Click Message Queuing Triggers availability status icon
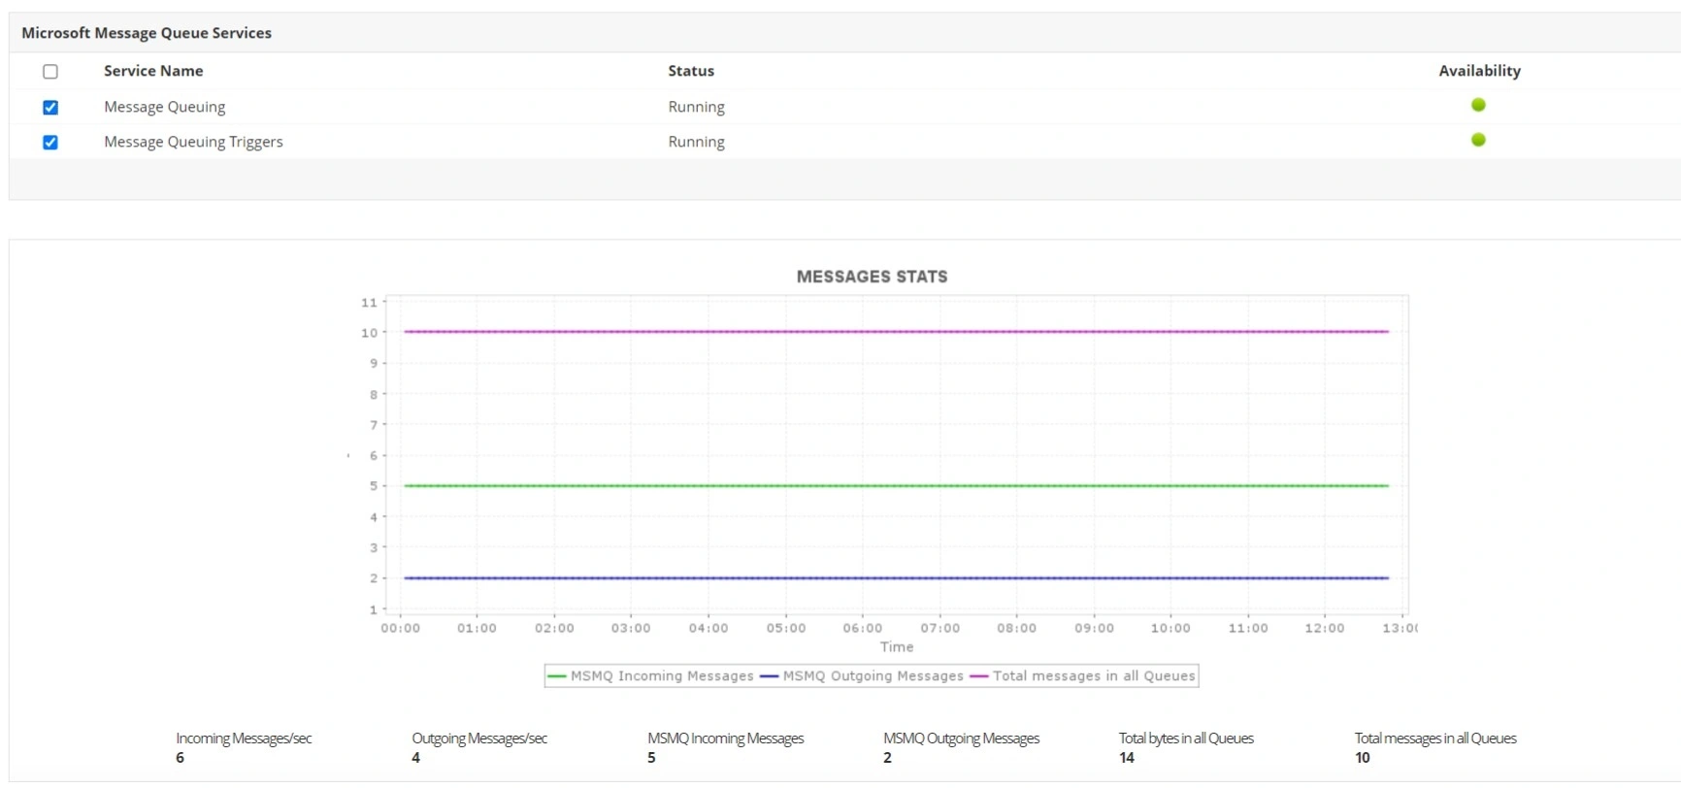This screenshot has height=788, width=1681. click(1478, 140)
